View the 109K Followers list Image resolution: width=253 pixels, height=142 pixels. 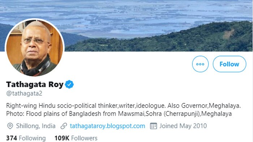[x=76, y=138]
